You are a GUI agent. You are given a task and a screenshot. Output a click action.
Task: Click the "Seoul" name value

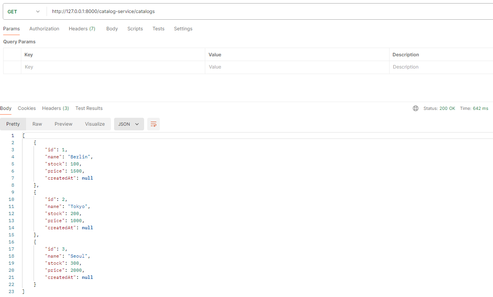click(x=78, y=256)
